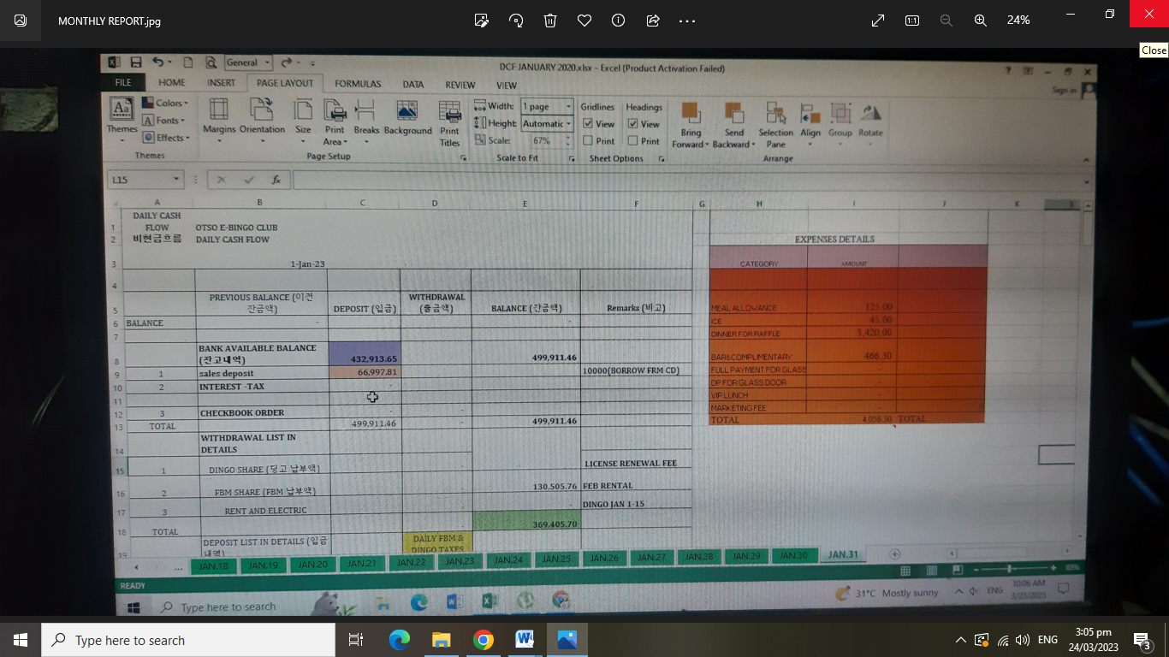This screenshot has width=1169, height=657.
Task: Toggle the Gridlines Print checkbox
Action: click(x=588, y=141)
